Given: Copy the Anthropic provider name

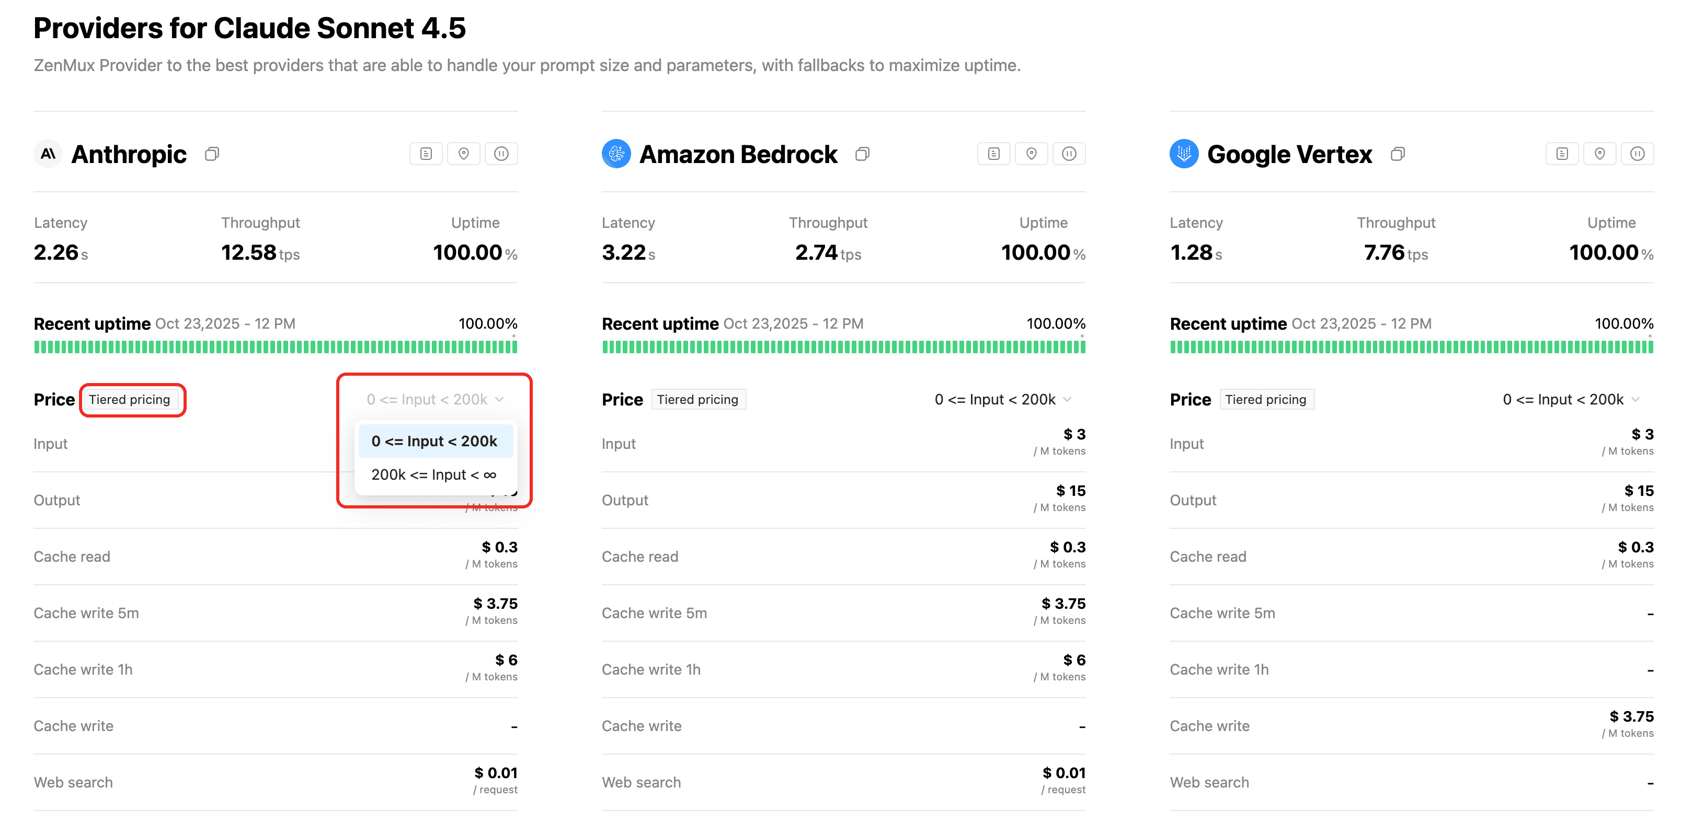Looking at the screenshot, I should coord(212,154).
